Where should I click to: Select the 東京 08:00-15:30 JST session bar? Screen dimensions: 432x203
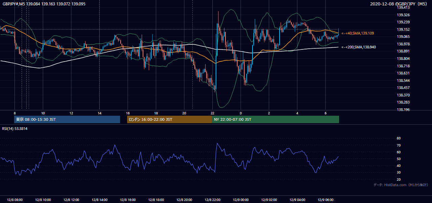click(67, 119)
